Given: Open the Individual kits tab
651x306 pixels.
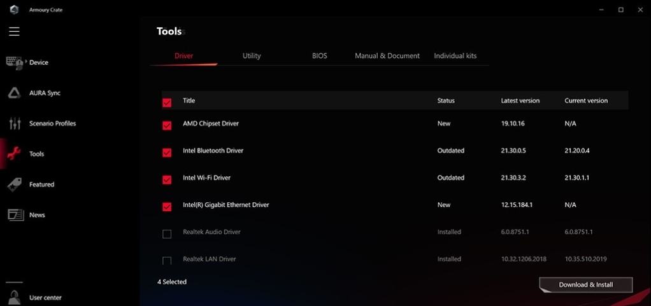Looking at the screenshot, I should pyautogui.click(x=455, y=56).
